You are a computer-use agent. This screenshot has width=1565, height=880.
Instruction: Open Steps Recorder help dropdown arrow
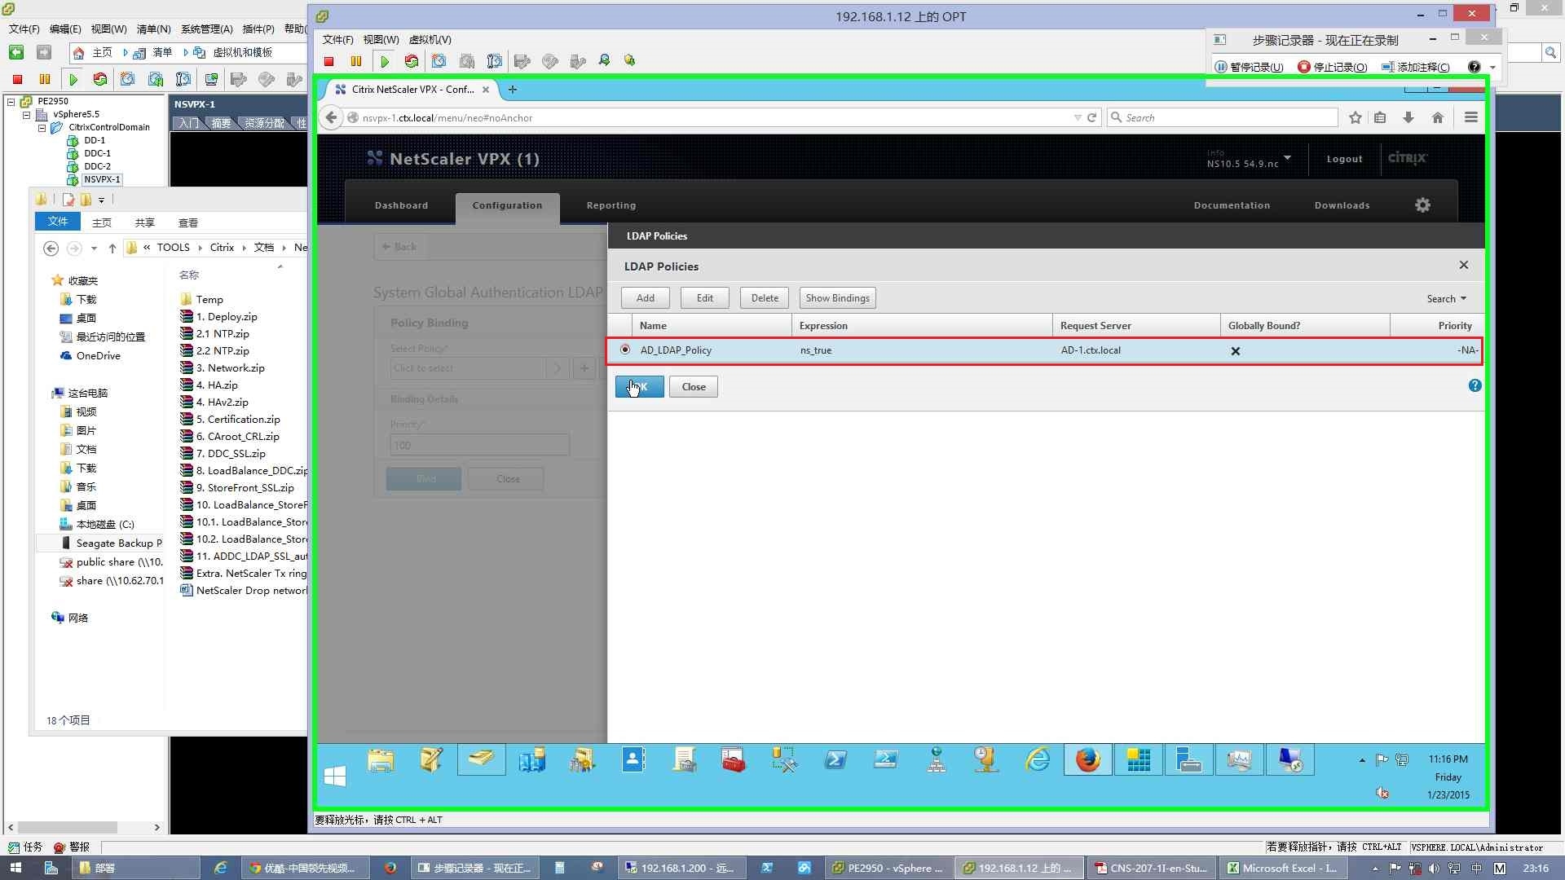click(1492, 67)
